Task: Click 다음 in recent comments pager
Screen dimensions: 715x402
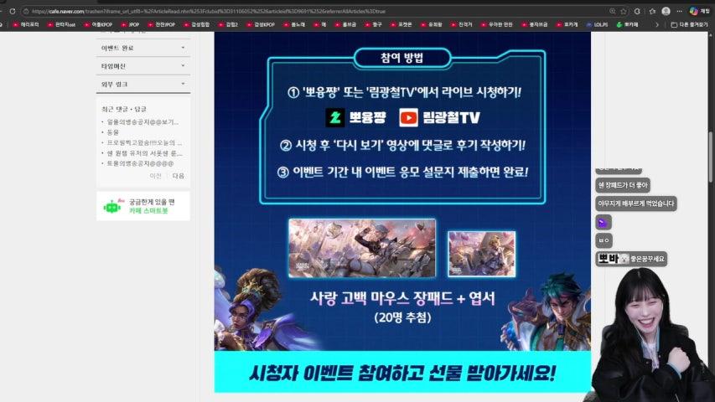Action: click(x=179, y=176)
